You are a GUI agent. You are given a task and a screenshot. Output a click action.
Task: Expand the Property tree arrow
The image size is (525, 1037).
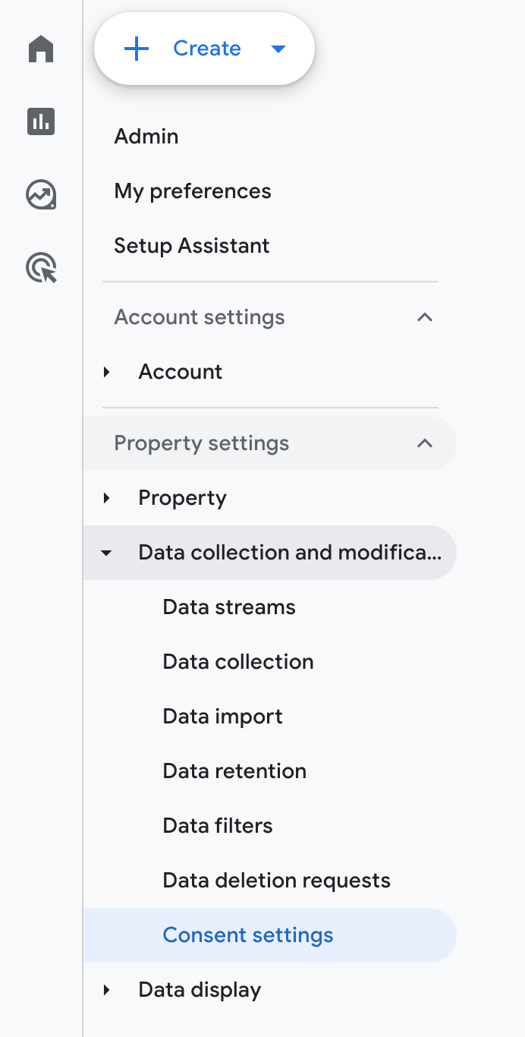[x=107, y=498]
